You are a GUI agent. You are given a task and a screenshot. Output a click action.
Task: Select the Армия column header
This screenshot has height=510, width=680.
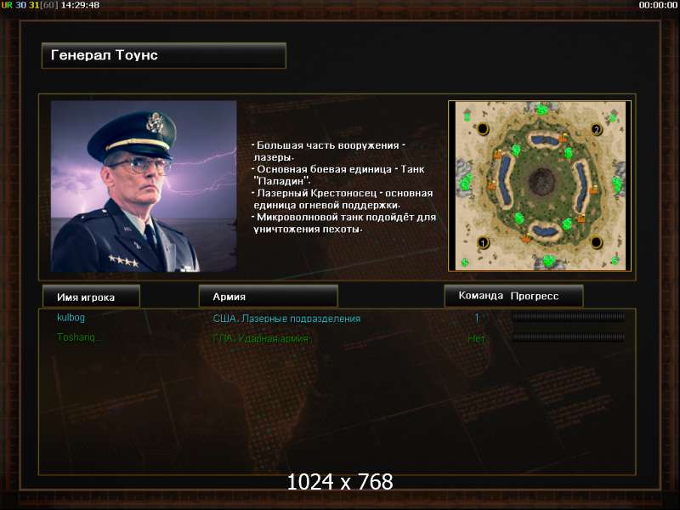[x=268, y=296]
